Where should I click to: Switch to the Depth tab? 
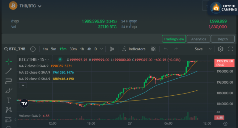[x=223, y=39]
